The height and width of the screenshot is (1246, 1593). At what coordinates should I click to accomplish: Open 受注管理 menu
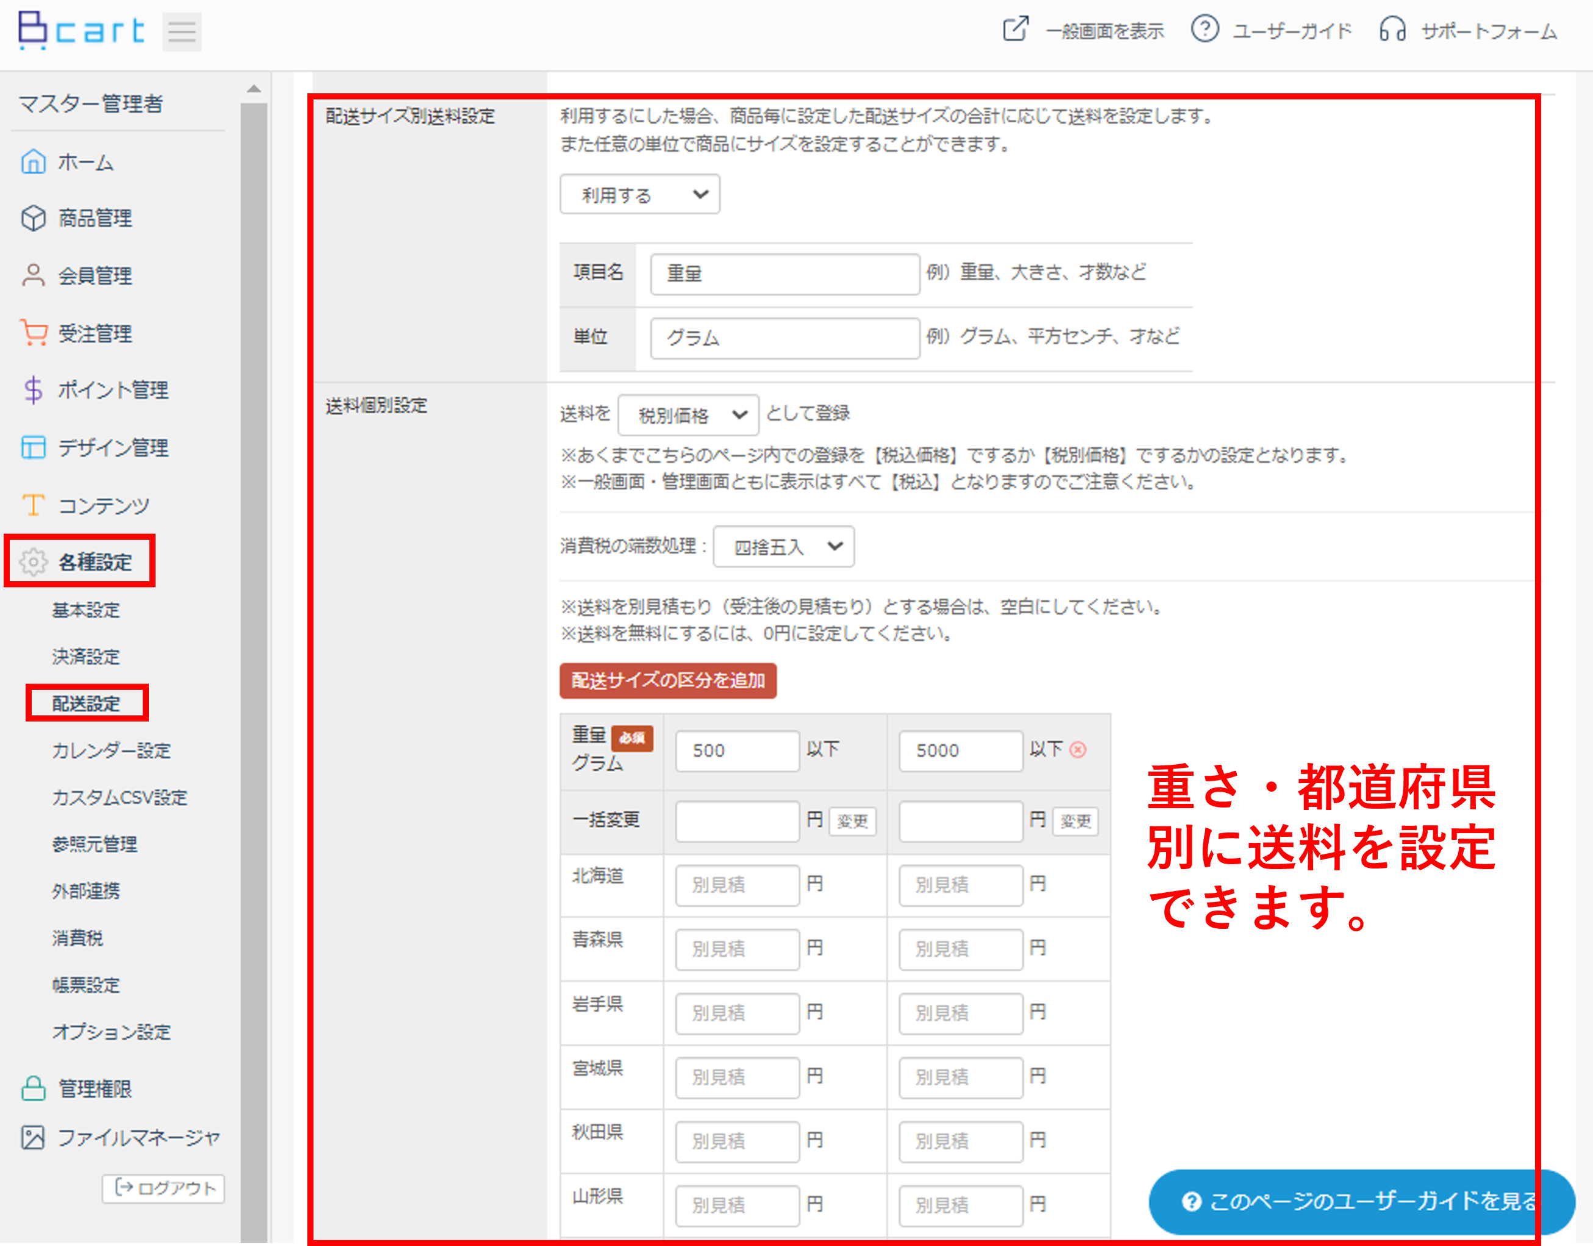click(x=95, y=334)
